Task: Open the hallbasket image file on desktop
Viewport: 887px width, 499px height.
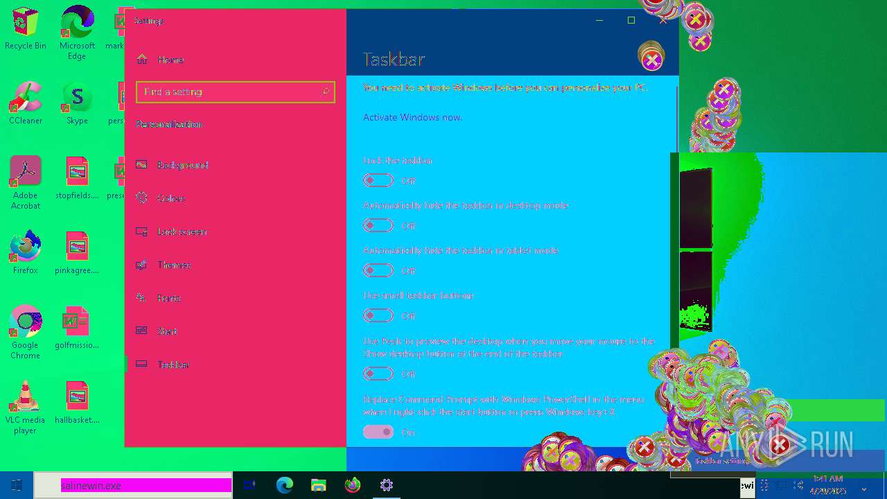Action: tap(77, 403)
